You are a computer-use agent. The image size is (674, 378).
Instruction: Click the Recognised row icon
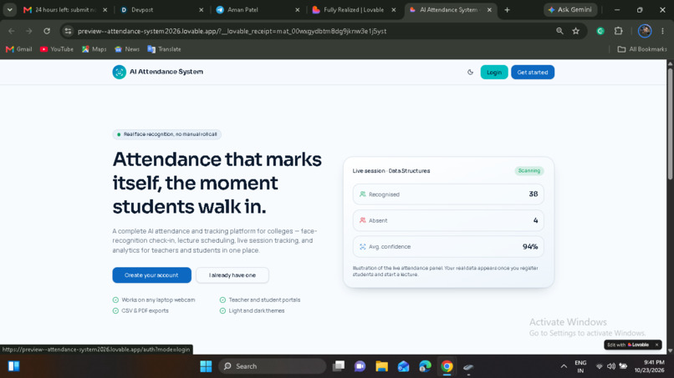point(363,194)
